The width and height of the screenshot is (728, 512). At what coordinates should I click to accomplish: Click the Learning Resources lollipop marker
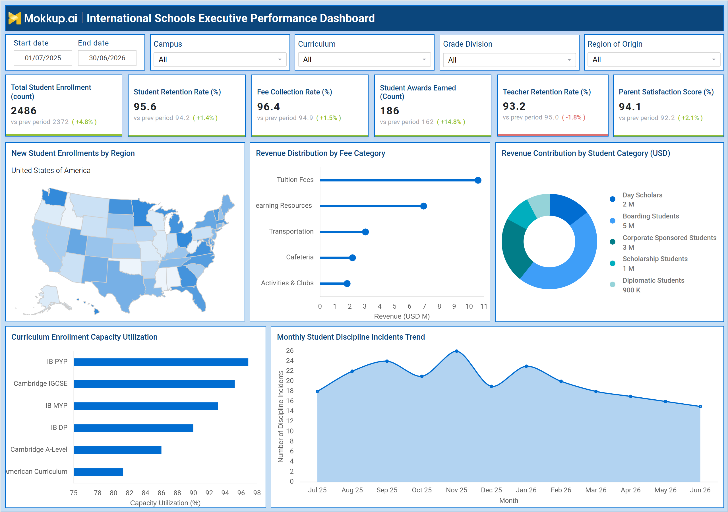pyautogui.click(x=424, y=206)
